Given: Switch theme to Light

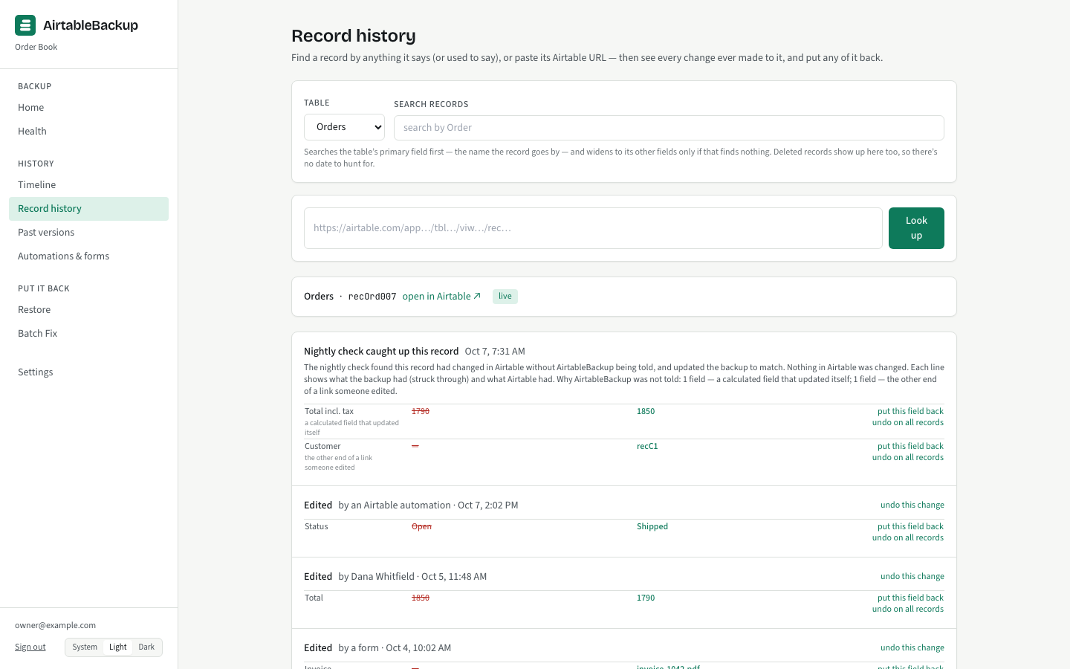Looking at the screenshot, I should 118,647.
